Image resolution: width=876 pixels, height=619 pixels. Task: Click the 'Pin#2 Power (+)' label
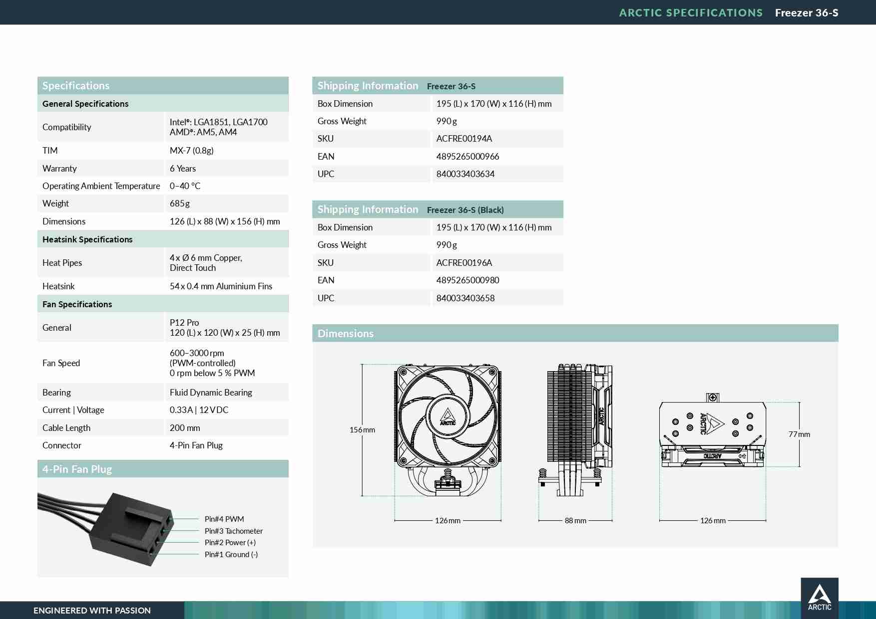pyautogui.click(x=230, y=543)
